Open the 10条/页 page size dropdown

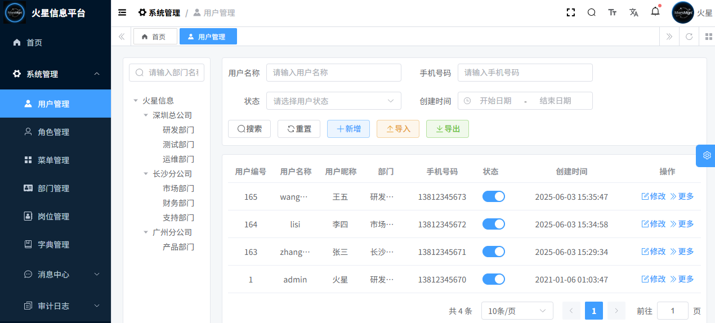coord(517,311)
